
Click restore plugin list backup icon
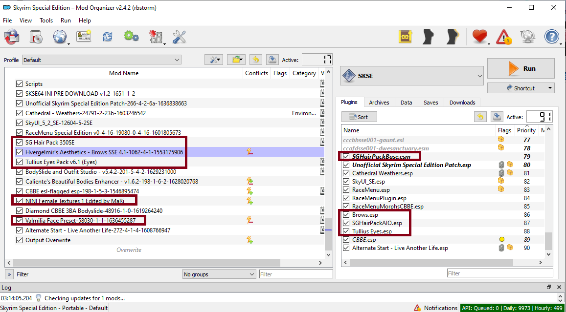click(481, 116)
